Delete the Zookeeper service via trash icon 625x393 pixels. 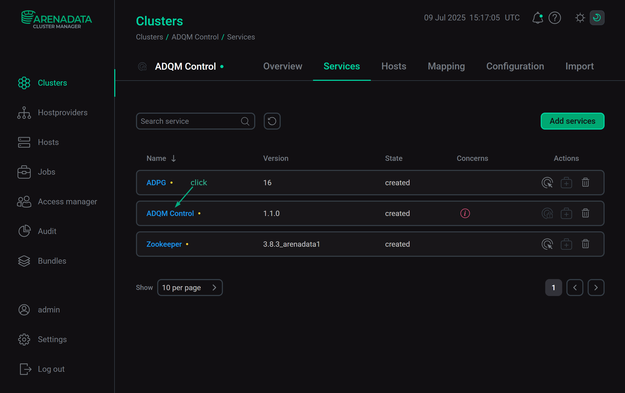tap(585, 244)
